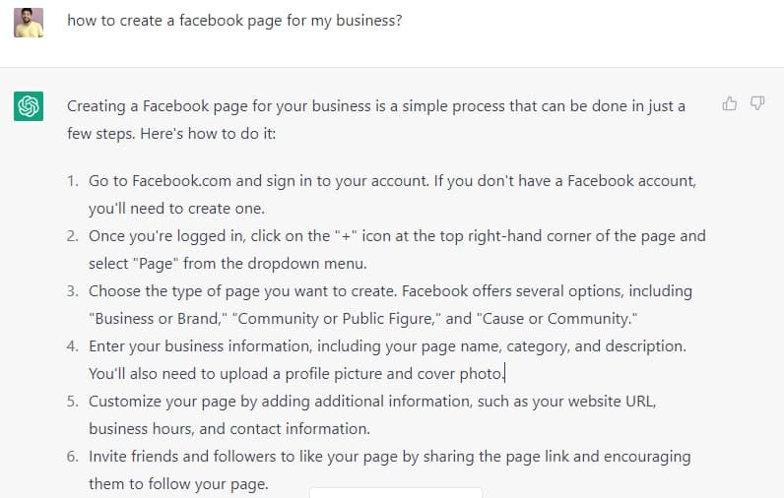Place cursor after "cover photo." in step 4
The height and width of the screenshot is (498, 784).
click(505, 374)
